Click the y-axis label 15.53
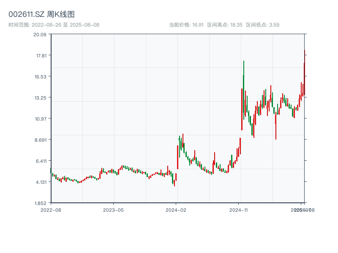 click(x=41, y=77)
